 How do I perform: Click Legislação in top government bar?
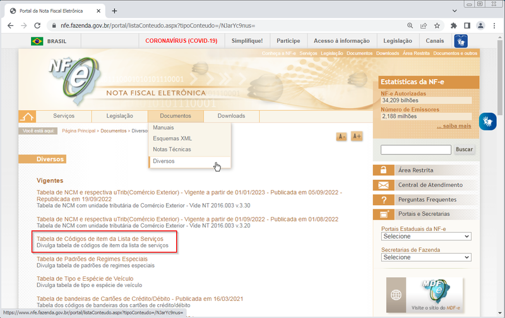pyautogui.click(x=398, y=41)
